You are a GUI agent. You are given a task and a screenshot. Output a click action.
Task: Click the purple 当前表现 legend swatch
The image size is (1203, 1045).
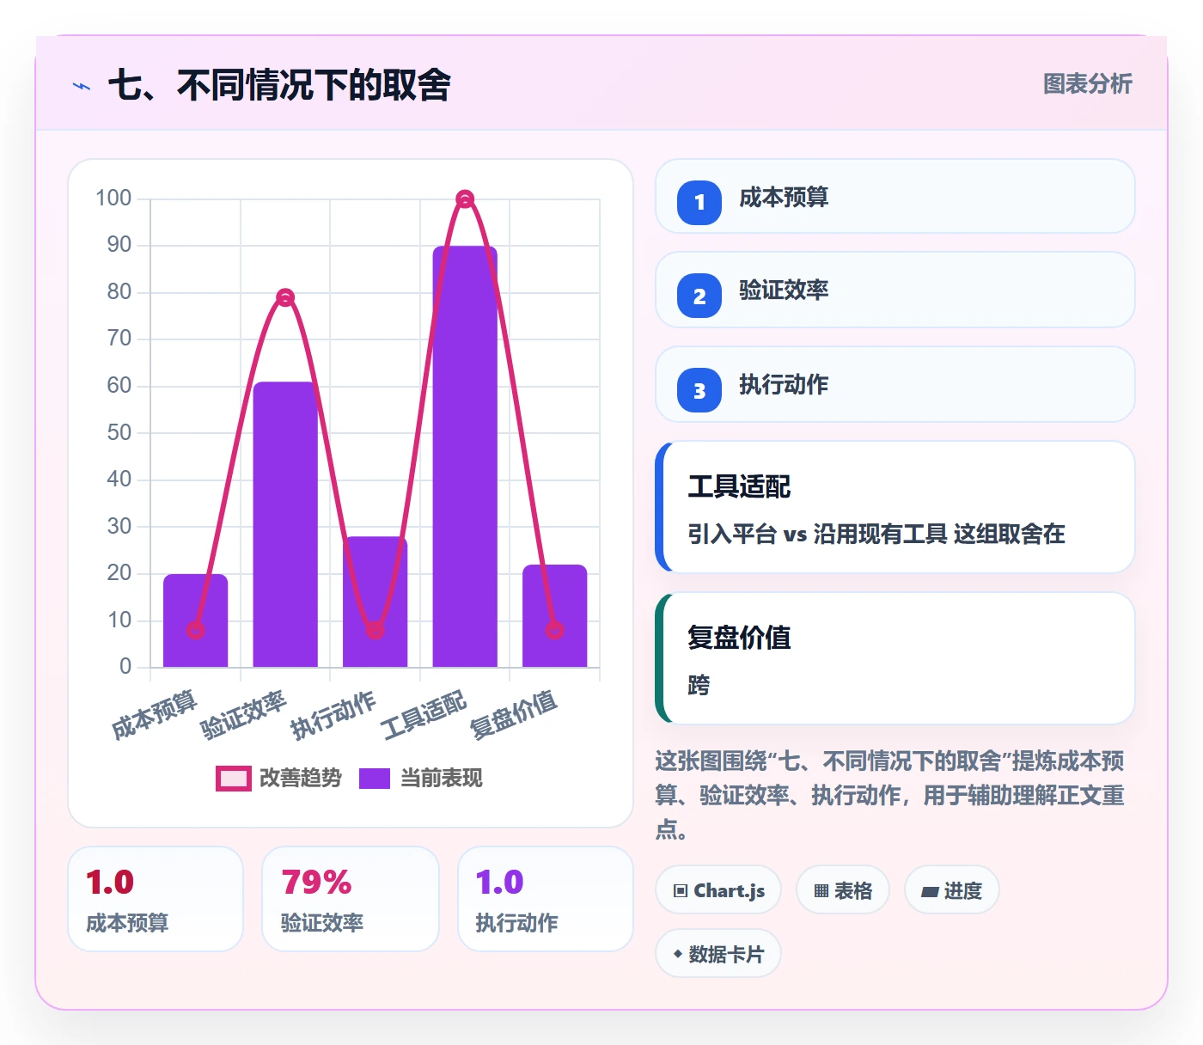click(375, 778)
